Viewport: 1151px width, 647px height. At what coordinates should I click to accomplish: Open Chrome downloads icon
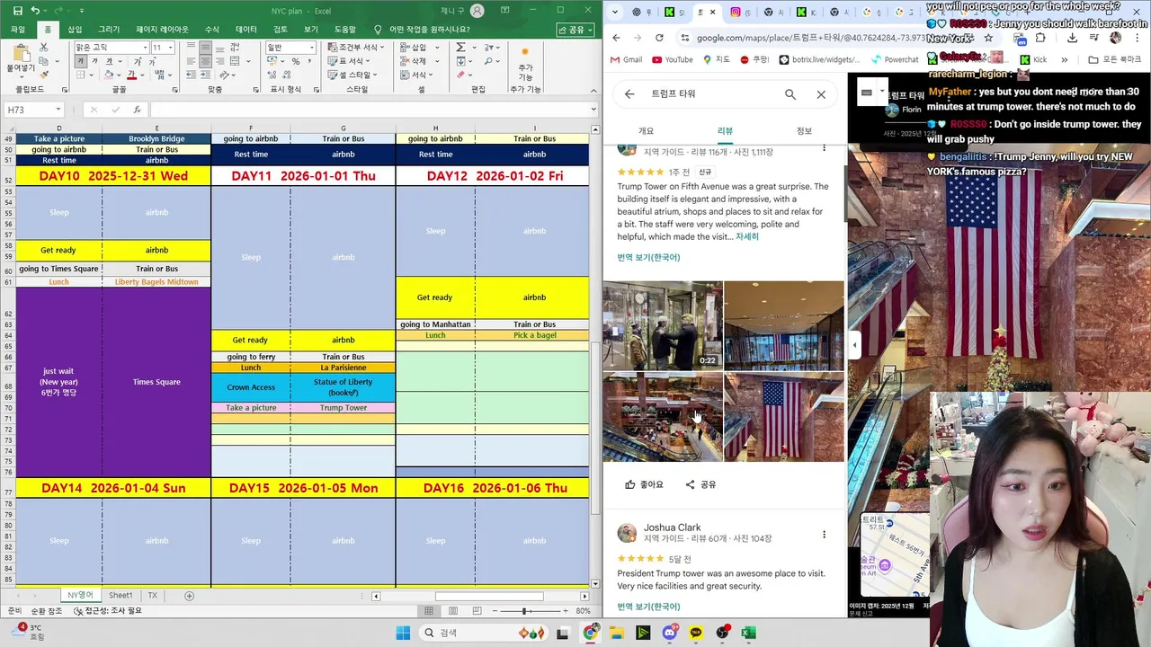point(1072,38)
